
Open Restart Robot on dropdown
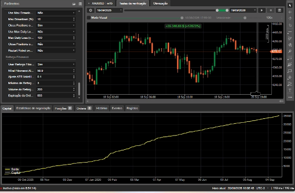pyautogui.click(x=56, y=51)
